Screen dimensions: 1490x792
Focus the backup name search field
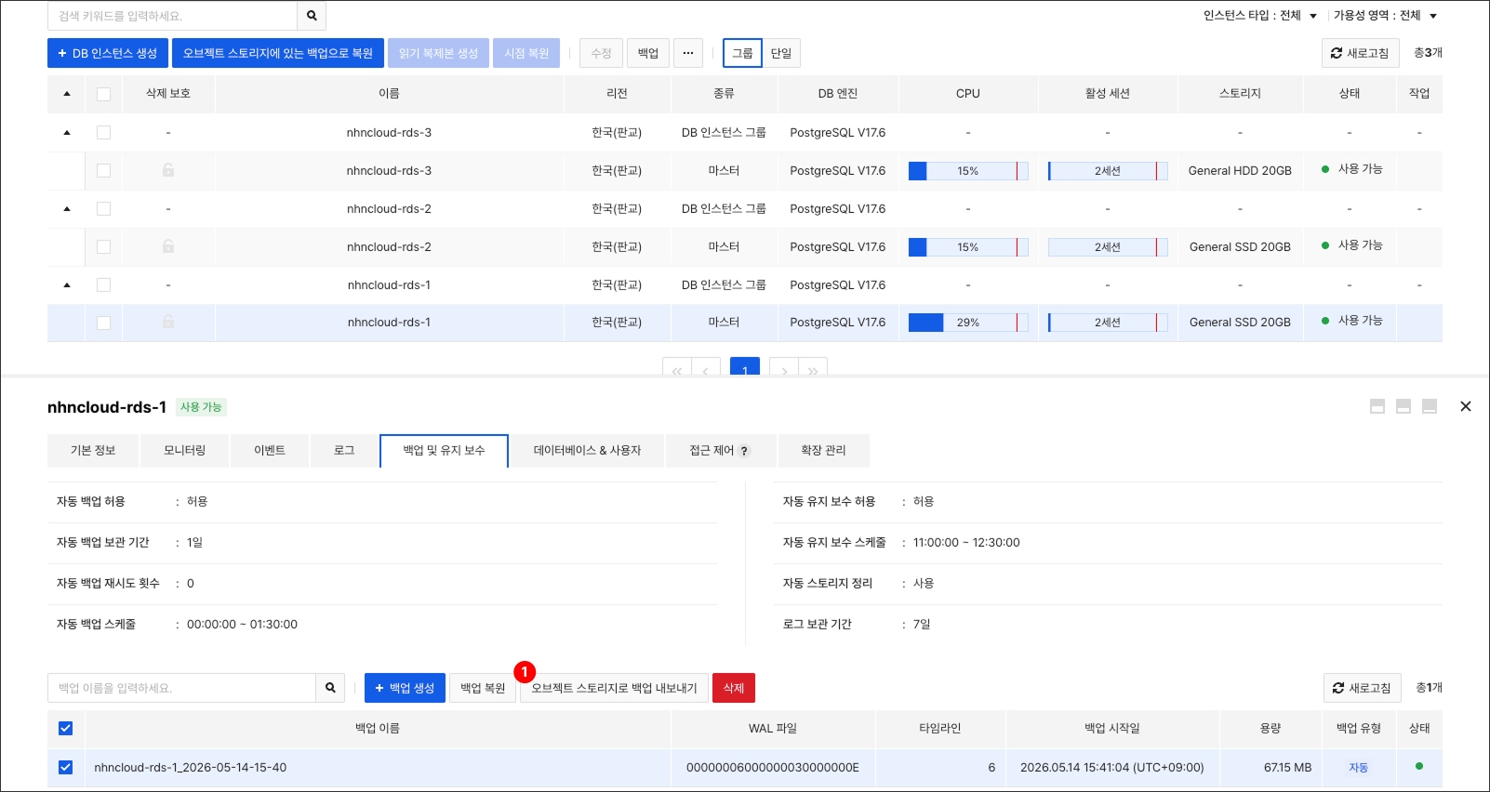(181, 688)
